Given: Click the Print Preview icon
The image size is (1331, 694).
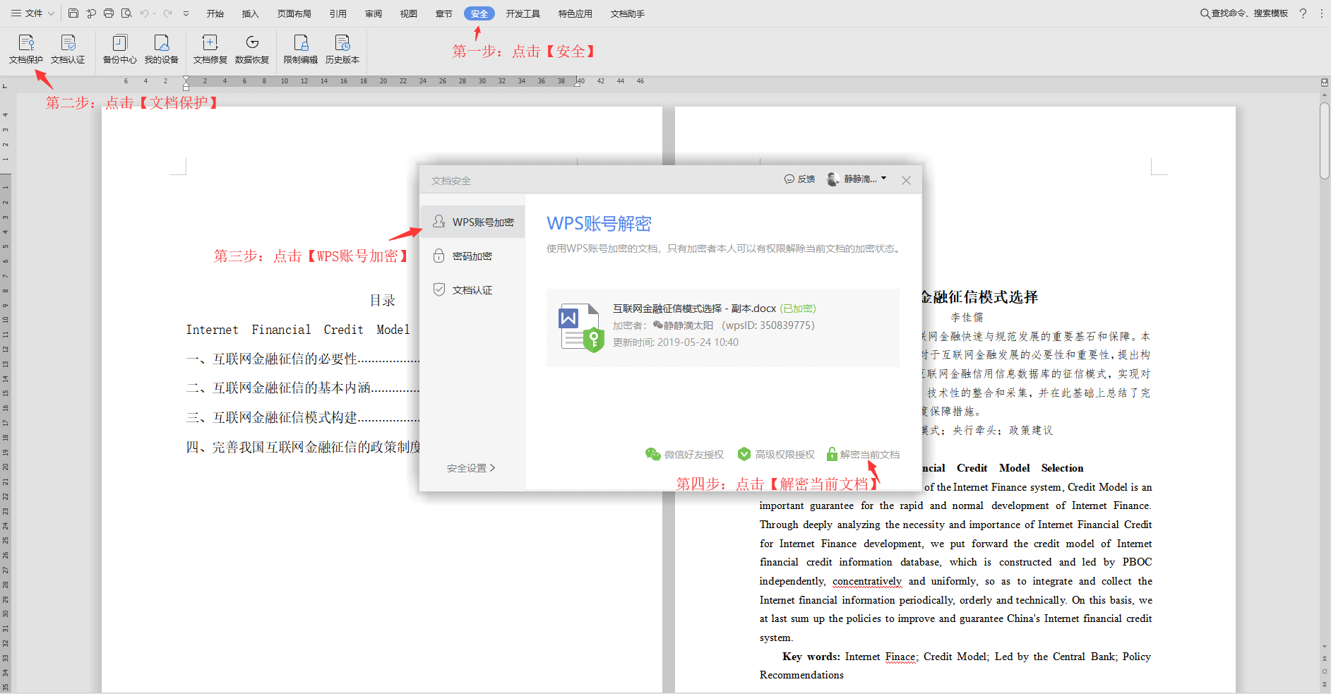Looking at the screenshot, I should pyautogui.click(x=126, y=13).
